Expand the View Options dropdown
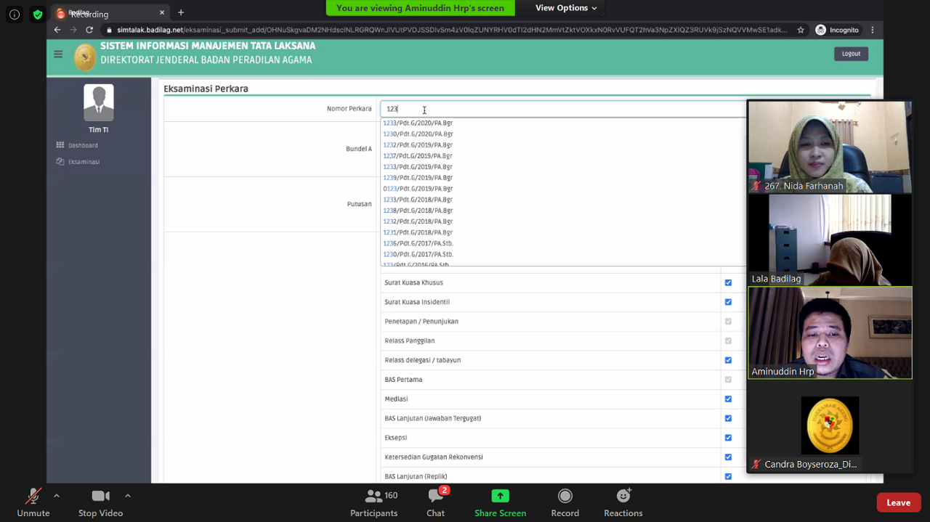 pyautogui.click(x=566, y=8)
